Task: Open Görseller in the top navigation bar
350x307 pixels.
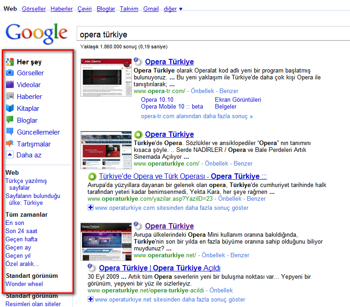Action: 34,9
